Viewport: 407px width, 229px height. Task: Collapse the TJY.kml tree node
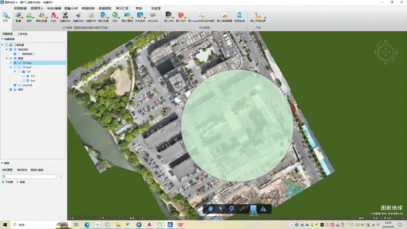[10, 67]
